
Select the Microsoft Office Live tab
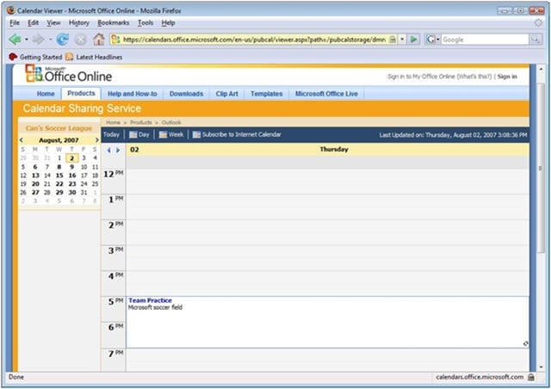(326, 94)
